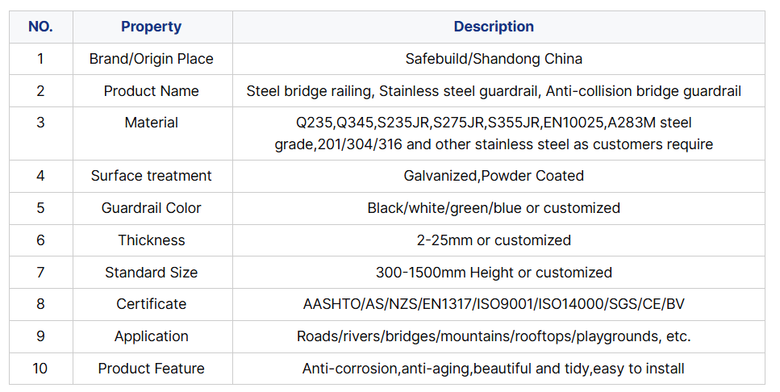
Task: Click the AASHTO/AS/NZS certificate list
Action: pyautogui.click(x=494, y=304)
